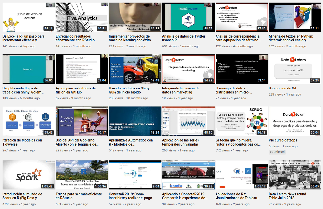Click 'Data Latam News round Table Julio 2018' title
323x209 pixels.
pyautogui.click(x=287, y=196)
